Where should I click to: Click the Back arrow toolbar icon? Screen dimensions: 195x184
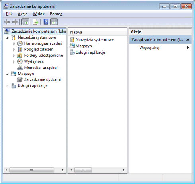click(x=7, y=22)
